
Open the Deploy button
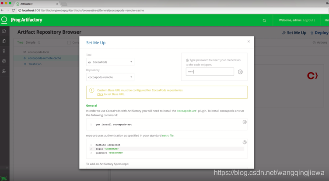(x=319, y=33)
